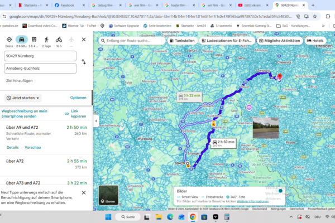Open a new browser tab
Image resolution: width=335 pixels, height=223 pixels.
click(x=313, y=6)
